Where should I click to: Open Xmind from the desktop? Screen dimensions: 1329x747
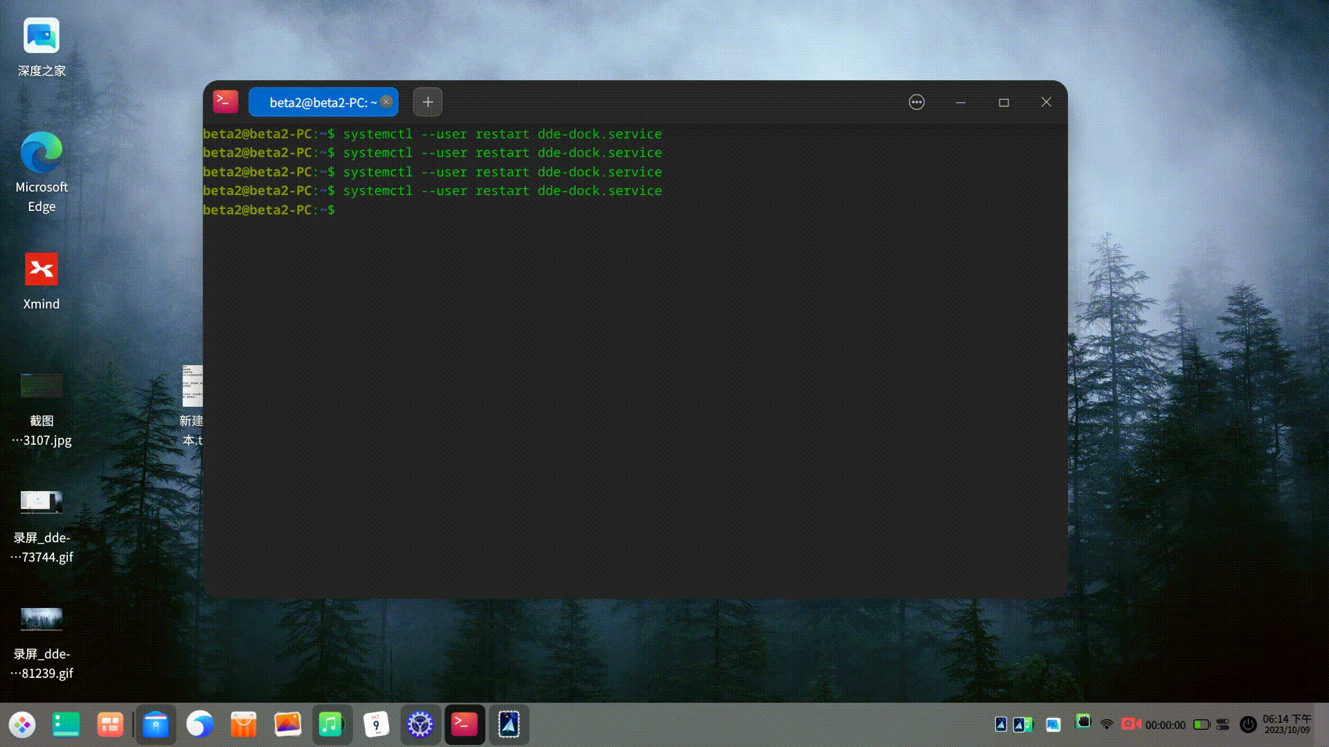[42, 270]
